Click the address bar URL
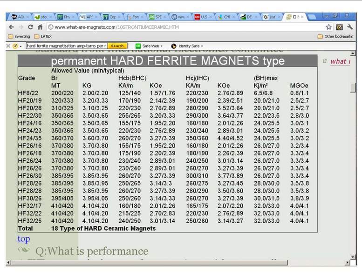 (x=116, y=27)
